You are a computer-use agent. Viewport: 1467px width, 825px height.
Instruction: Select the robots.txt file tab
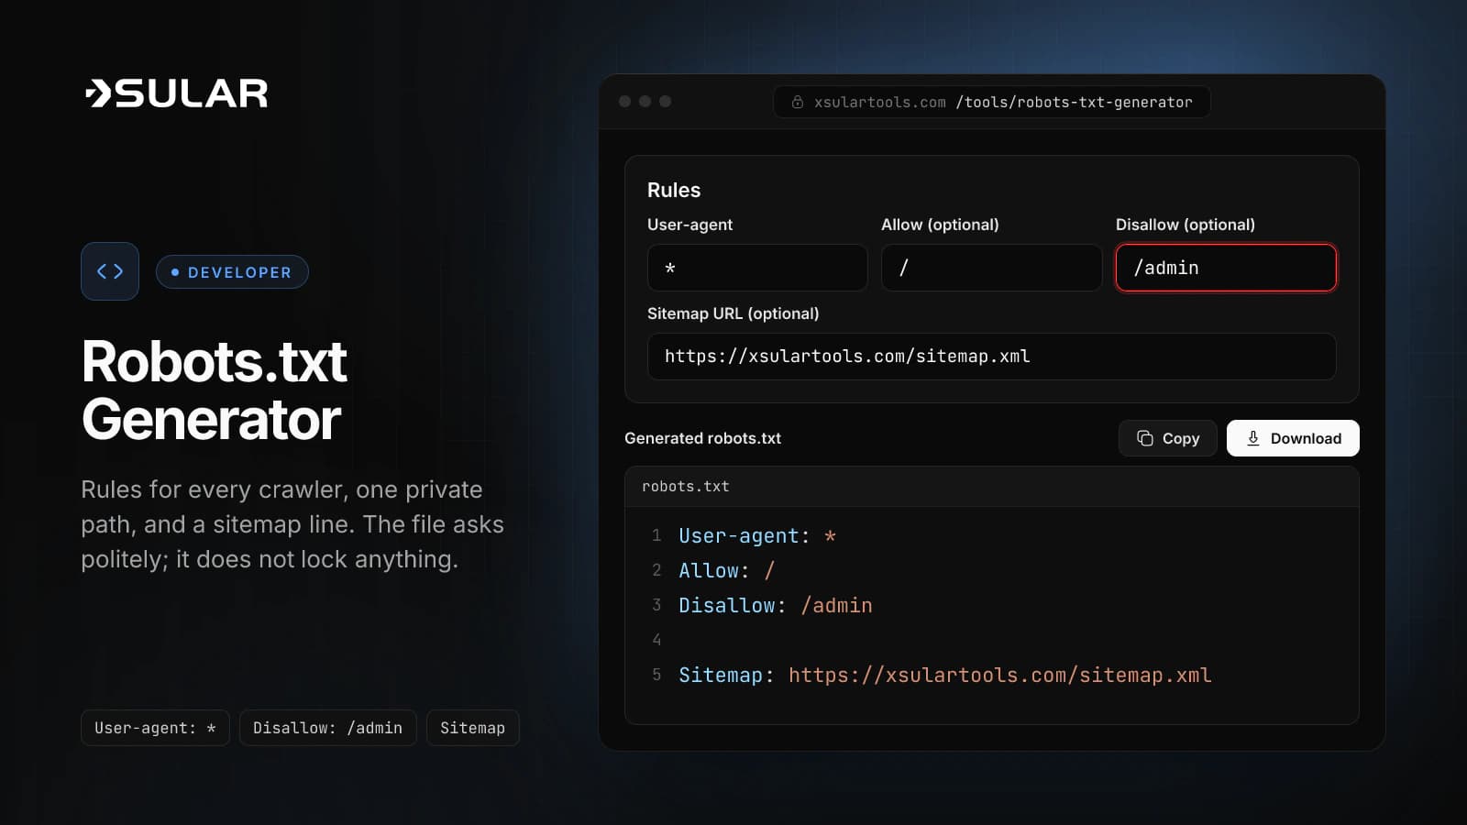[x=686, y=487]
